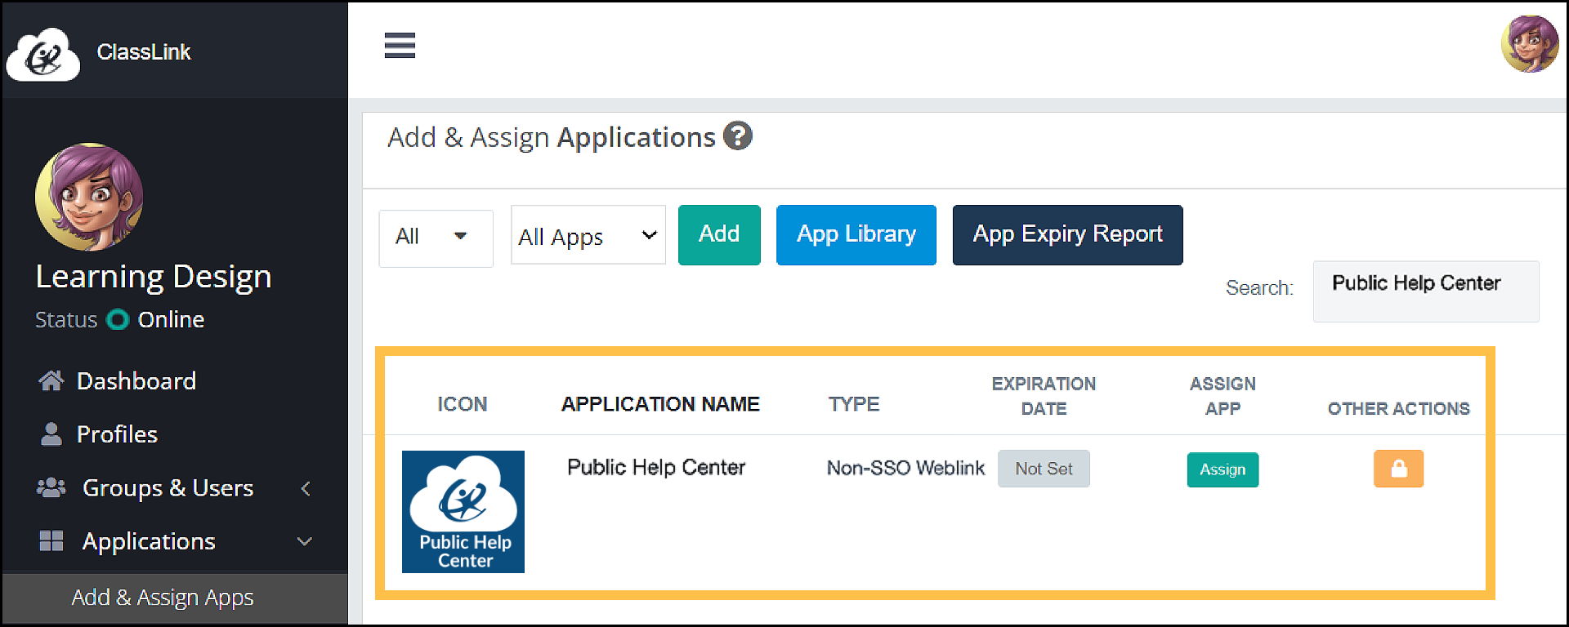Click the orange lock icon button
Screen dimensions: 1569x627
pyautogui.click(x=1398, y=469)
